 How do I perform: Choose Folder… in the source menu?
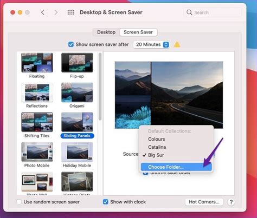[x=176, y=167]
